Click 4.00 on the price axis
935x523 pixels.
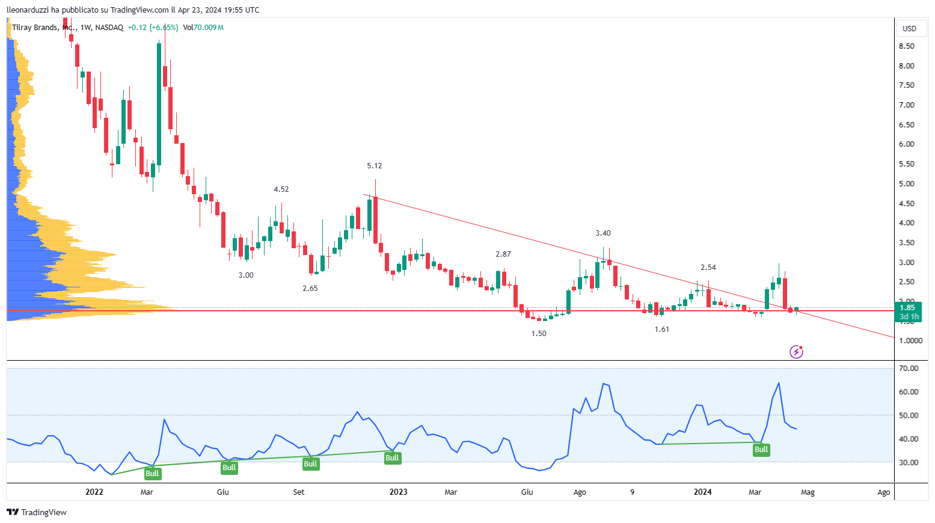(907, 223)
